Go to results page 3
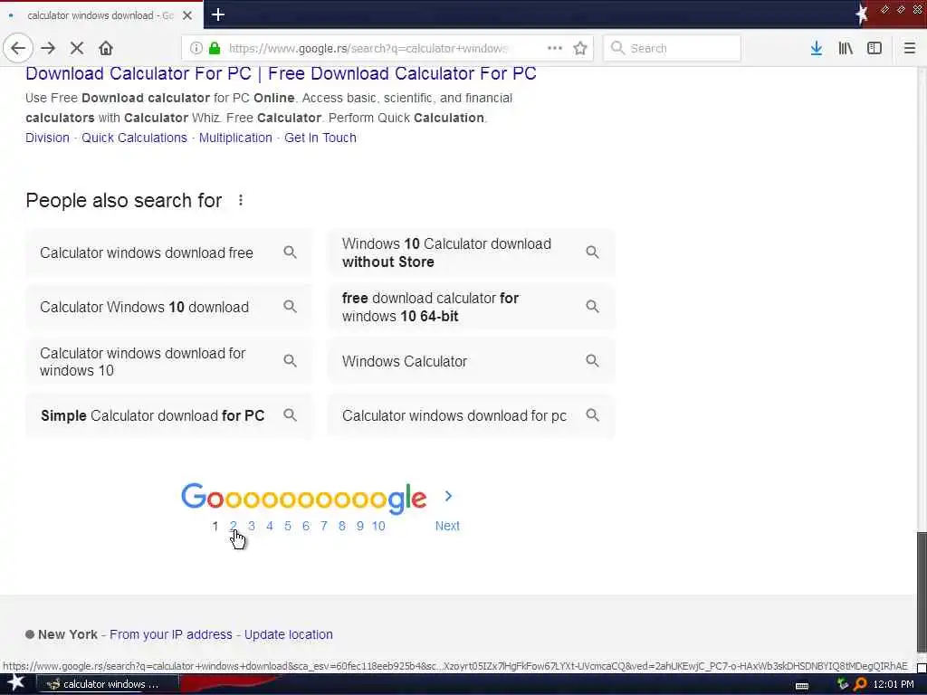The height and width of the screenshot is (695, 927). click(252, 526)
